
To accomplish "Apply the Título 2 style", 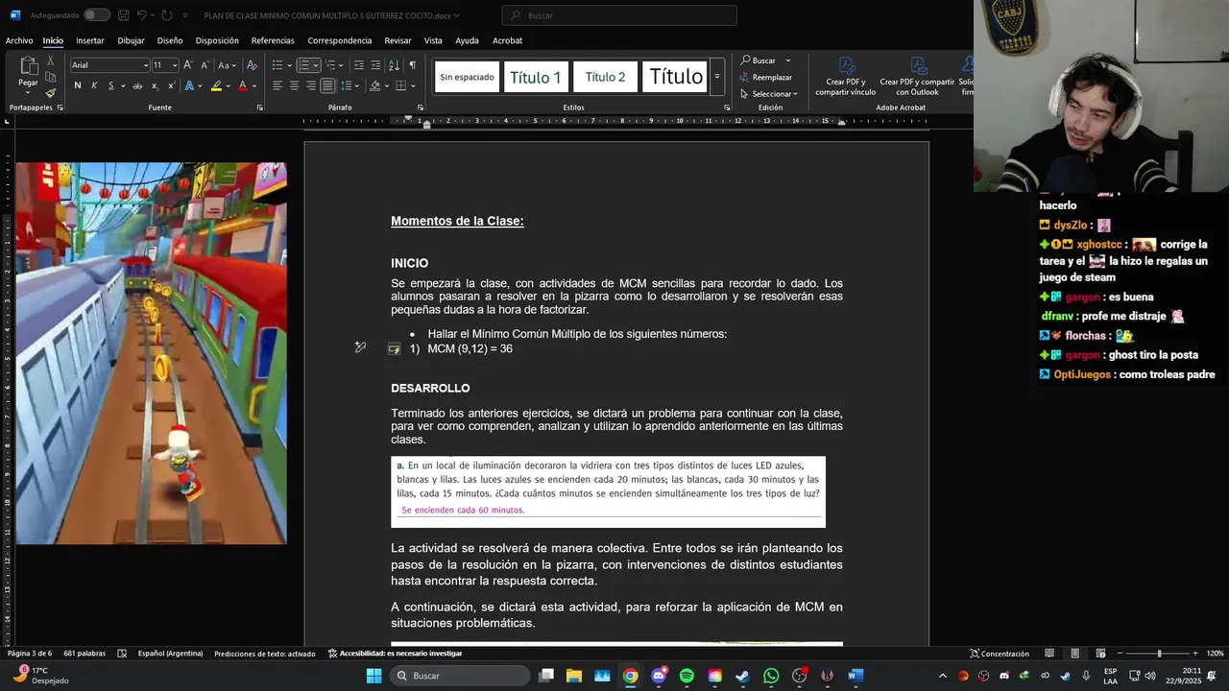I will pos(605,77).
